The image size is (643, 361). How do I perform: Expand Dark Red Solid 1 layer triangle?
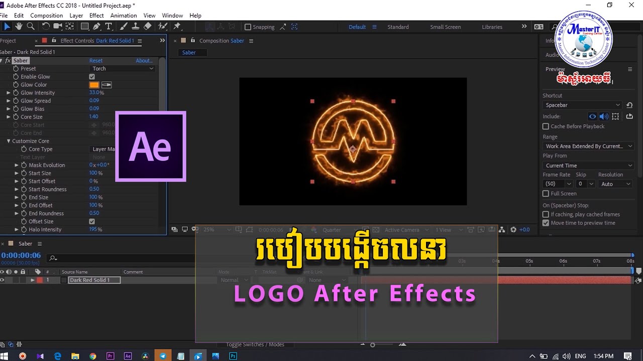[33, 280]
